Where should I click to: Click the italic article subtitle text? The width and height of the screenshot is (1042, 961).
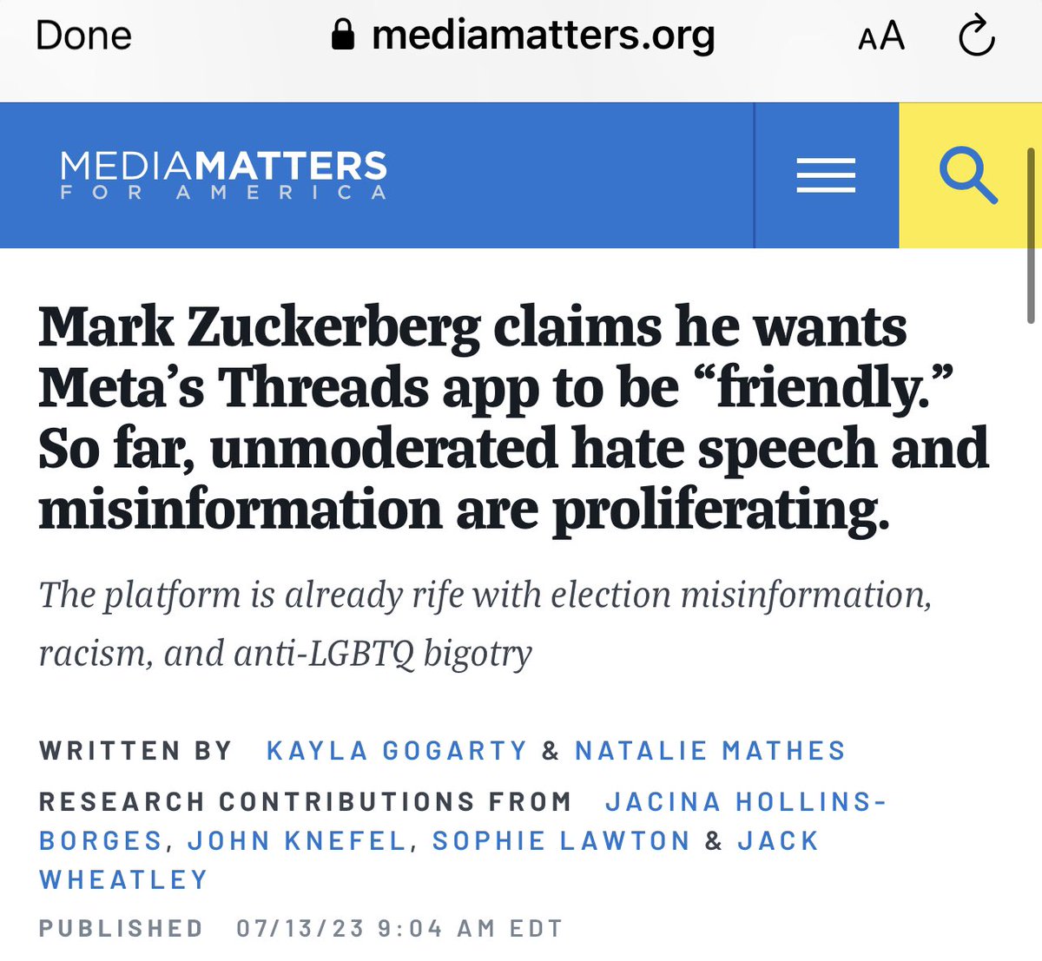coord(485,623)
